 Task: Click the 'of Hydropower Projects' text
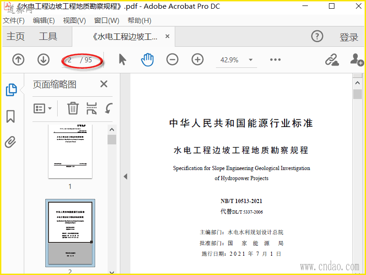point(242,178)
